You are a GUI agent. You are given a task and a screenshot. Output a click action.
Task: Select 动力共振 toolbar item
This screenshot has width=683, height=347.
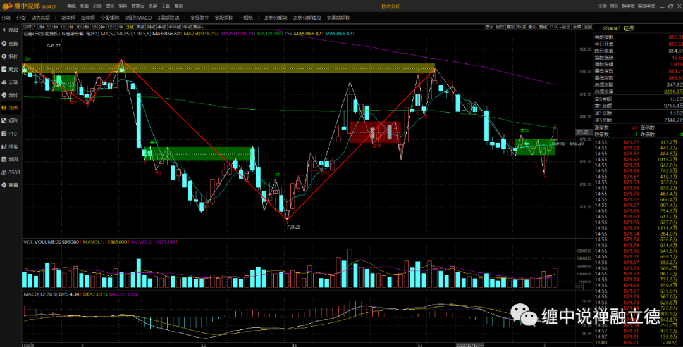(40, 18)
